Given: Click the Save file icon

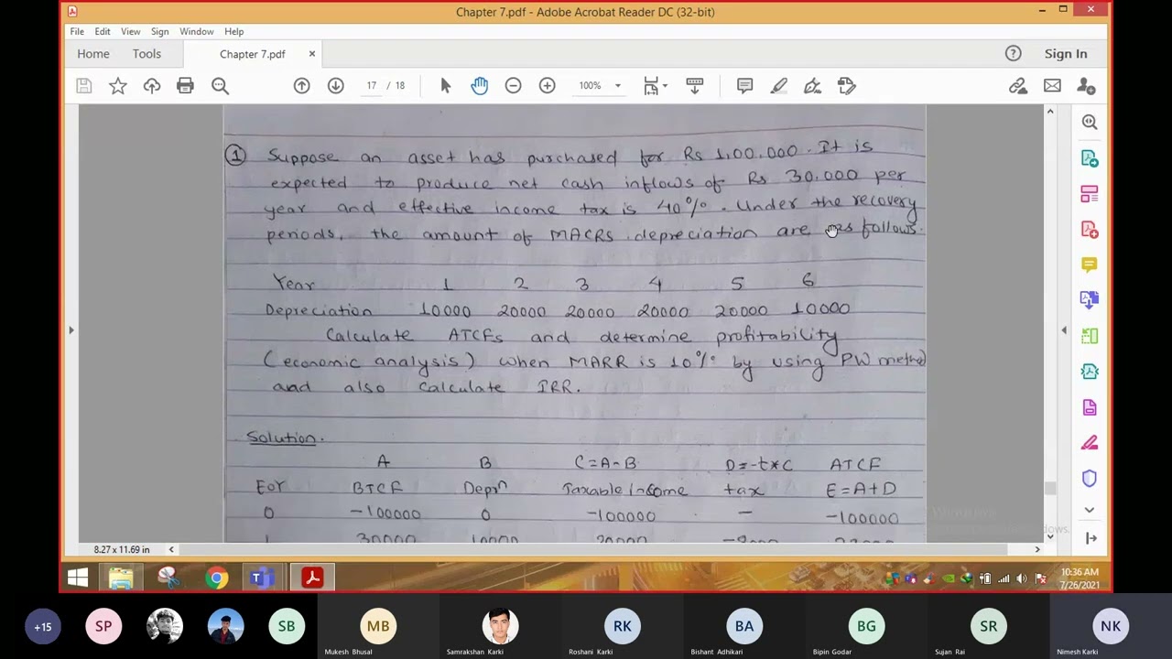Looking at the screenshot, I should pos(84,86).
